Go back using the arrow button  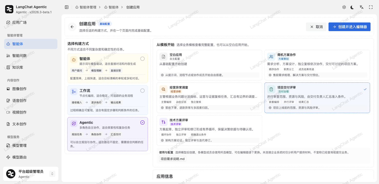pos(72,27)
